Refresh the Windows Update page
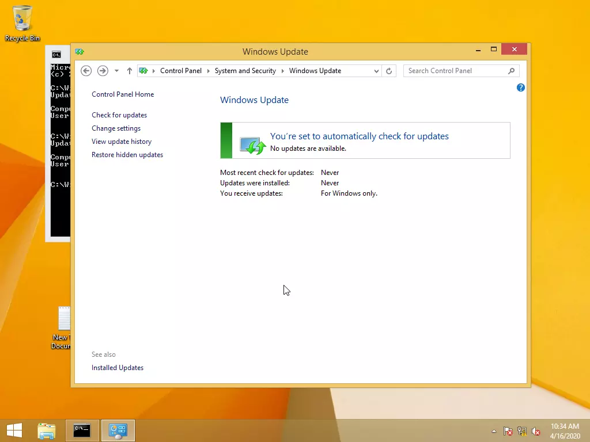Screen dimensions: 590x442 389,71
